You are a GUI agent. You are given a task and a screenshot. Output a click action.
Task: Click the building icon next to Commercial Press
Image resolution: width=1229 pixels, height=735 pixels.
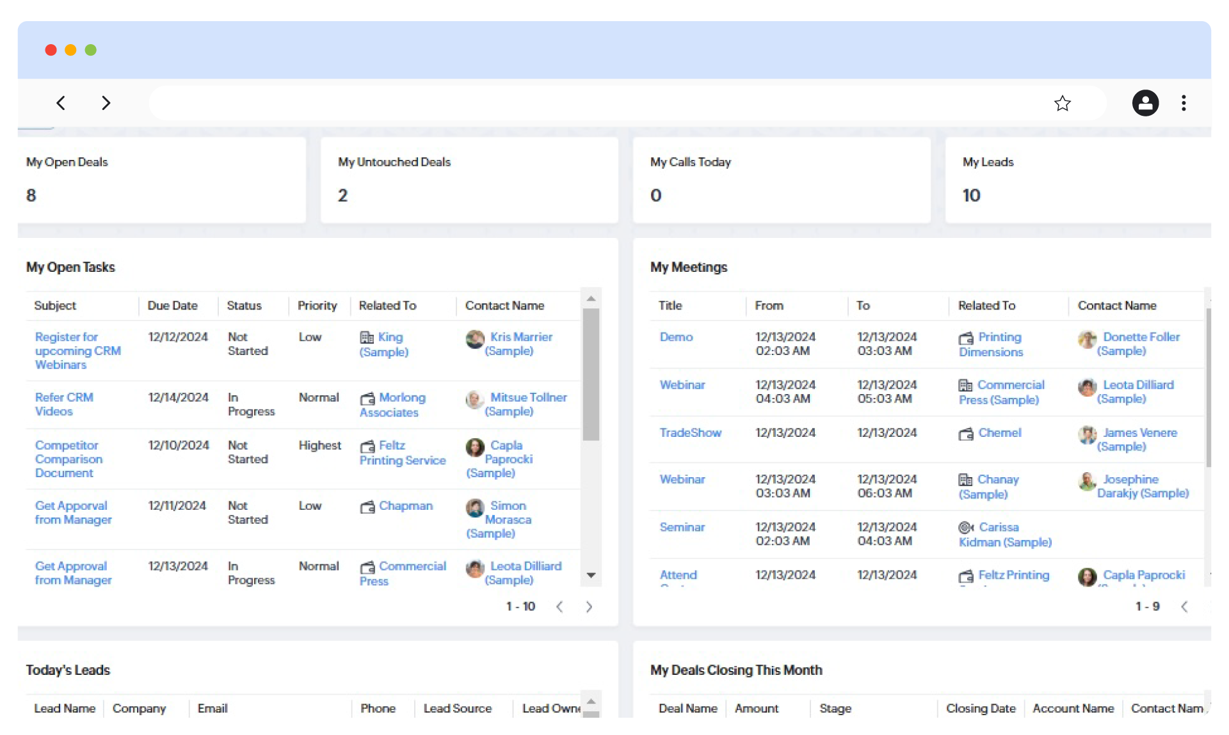pyautogui.click(x=965, y=385)
